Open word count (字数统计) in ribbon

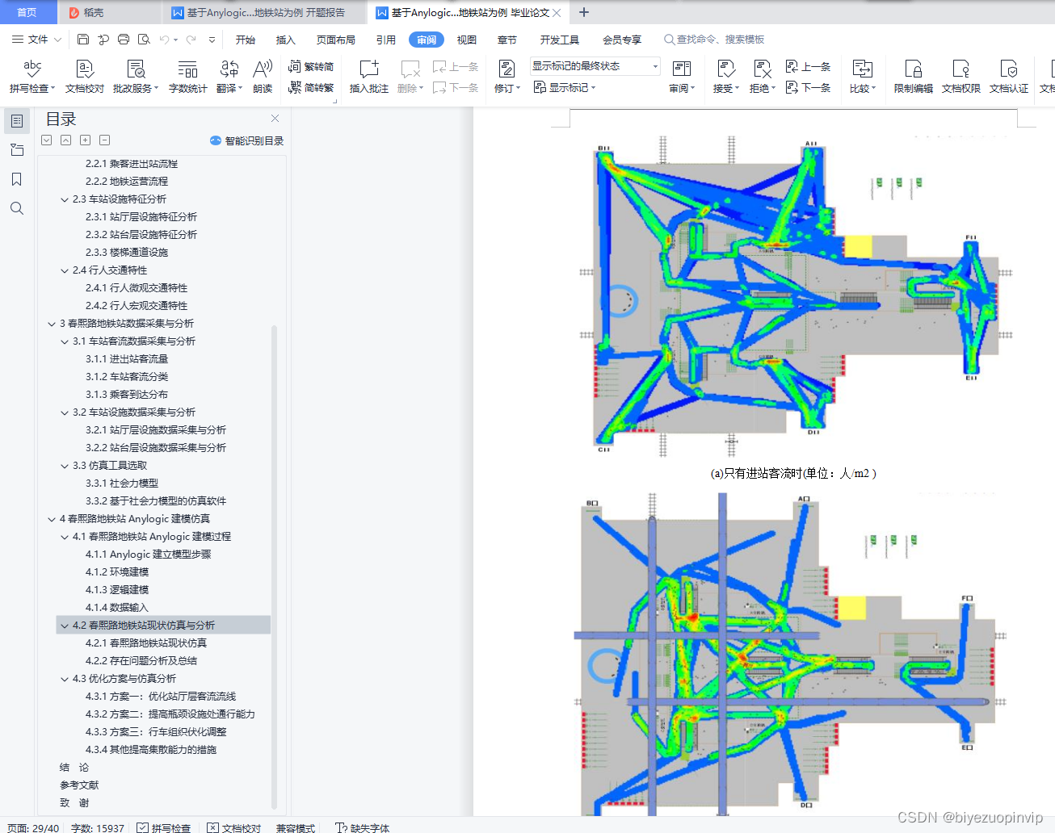point(187,77)
